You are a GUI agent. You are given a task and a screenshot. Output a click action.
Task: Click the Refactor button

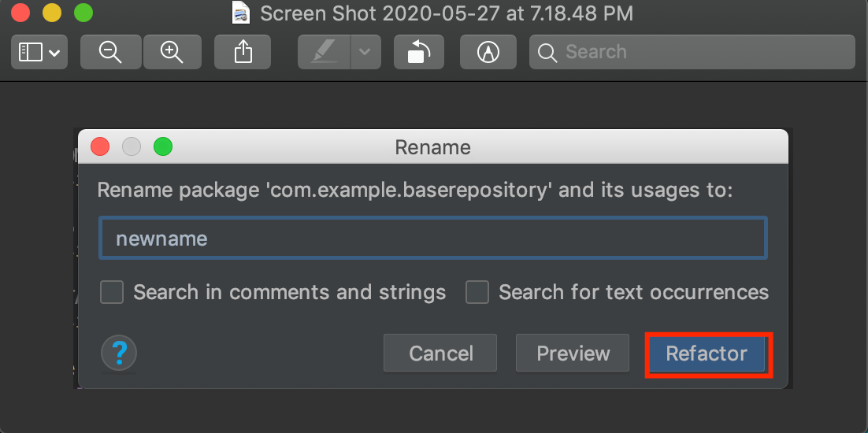(x=707, y=353)
